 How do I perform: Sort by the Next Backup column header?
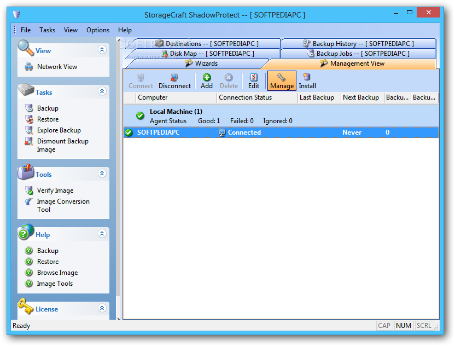tap(363, 97)
